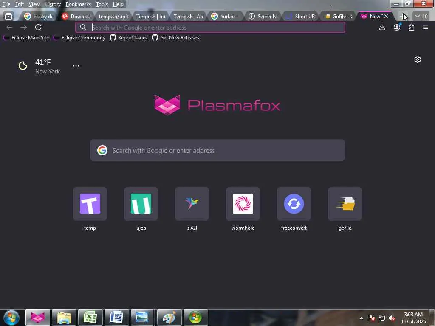Open the Tools menu
The image size is (435, 326).
[x=102, y=4]
